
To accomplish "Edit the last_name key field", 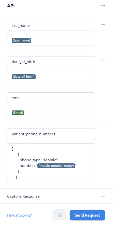I will [x=51, y=25].
